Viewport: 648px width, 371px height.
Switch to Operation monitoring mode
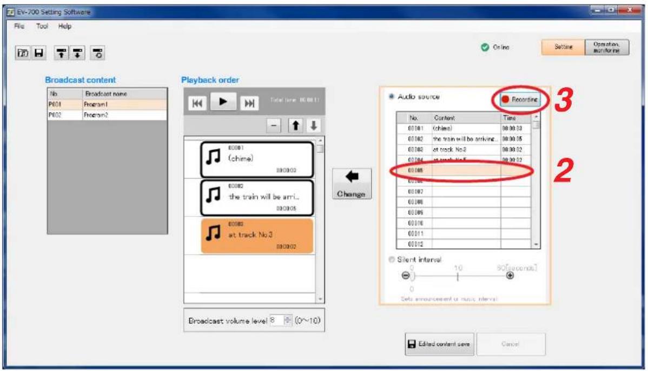click(x=607, y=47)
